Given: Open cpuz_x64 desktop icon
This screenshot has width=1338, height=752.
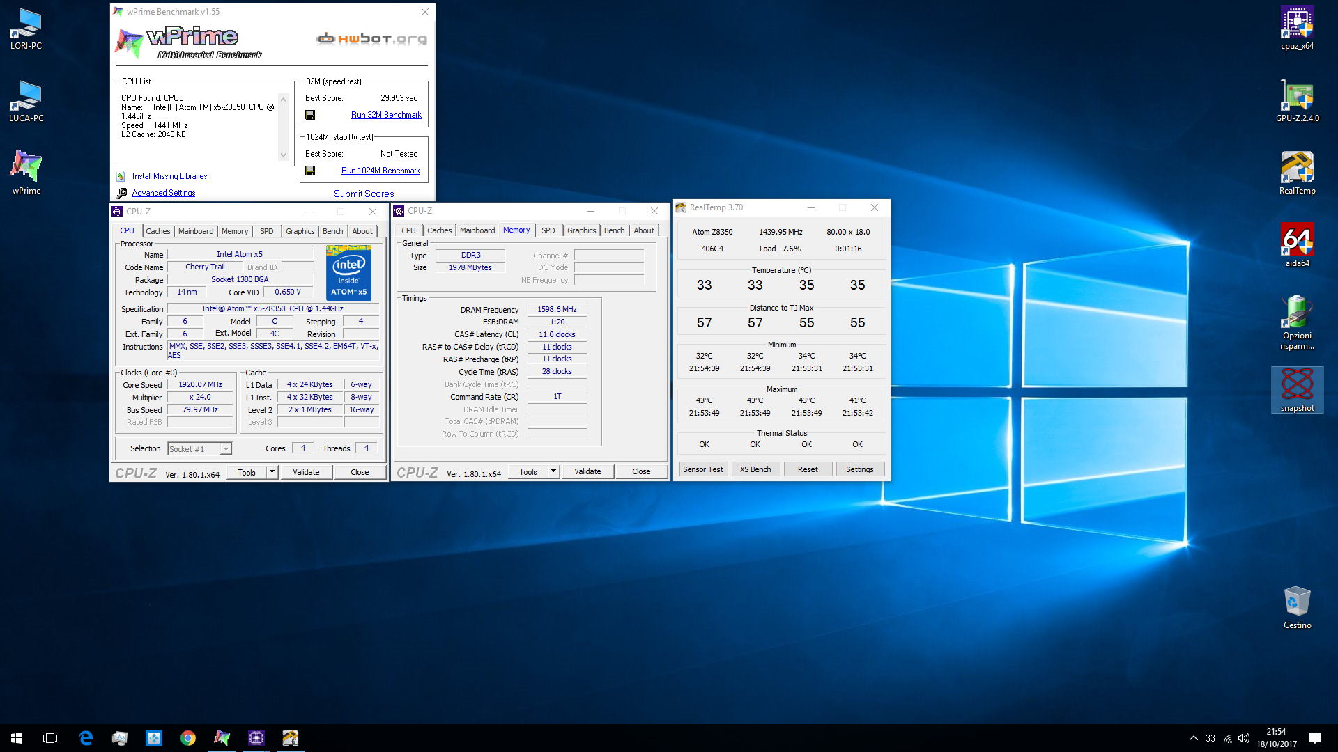Looking at the screenshot, I should (x=1297, y=29).
